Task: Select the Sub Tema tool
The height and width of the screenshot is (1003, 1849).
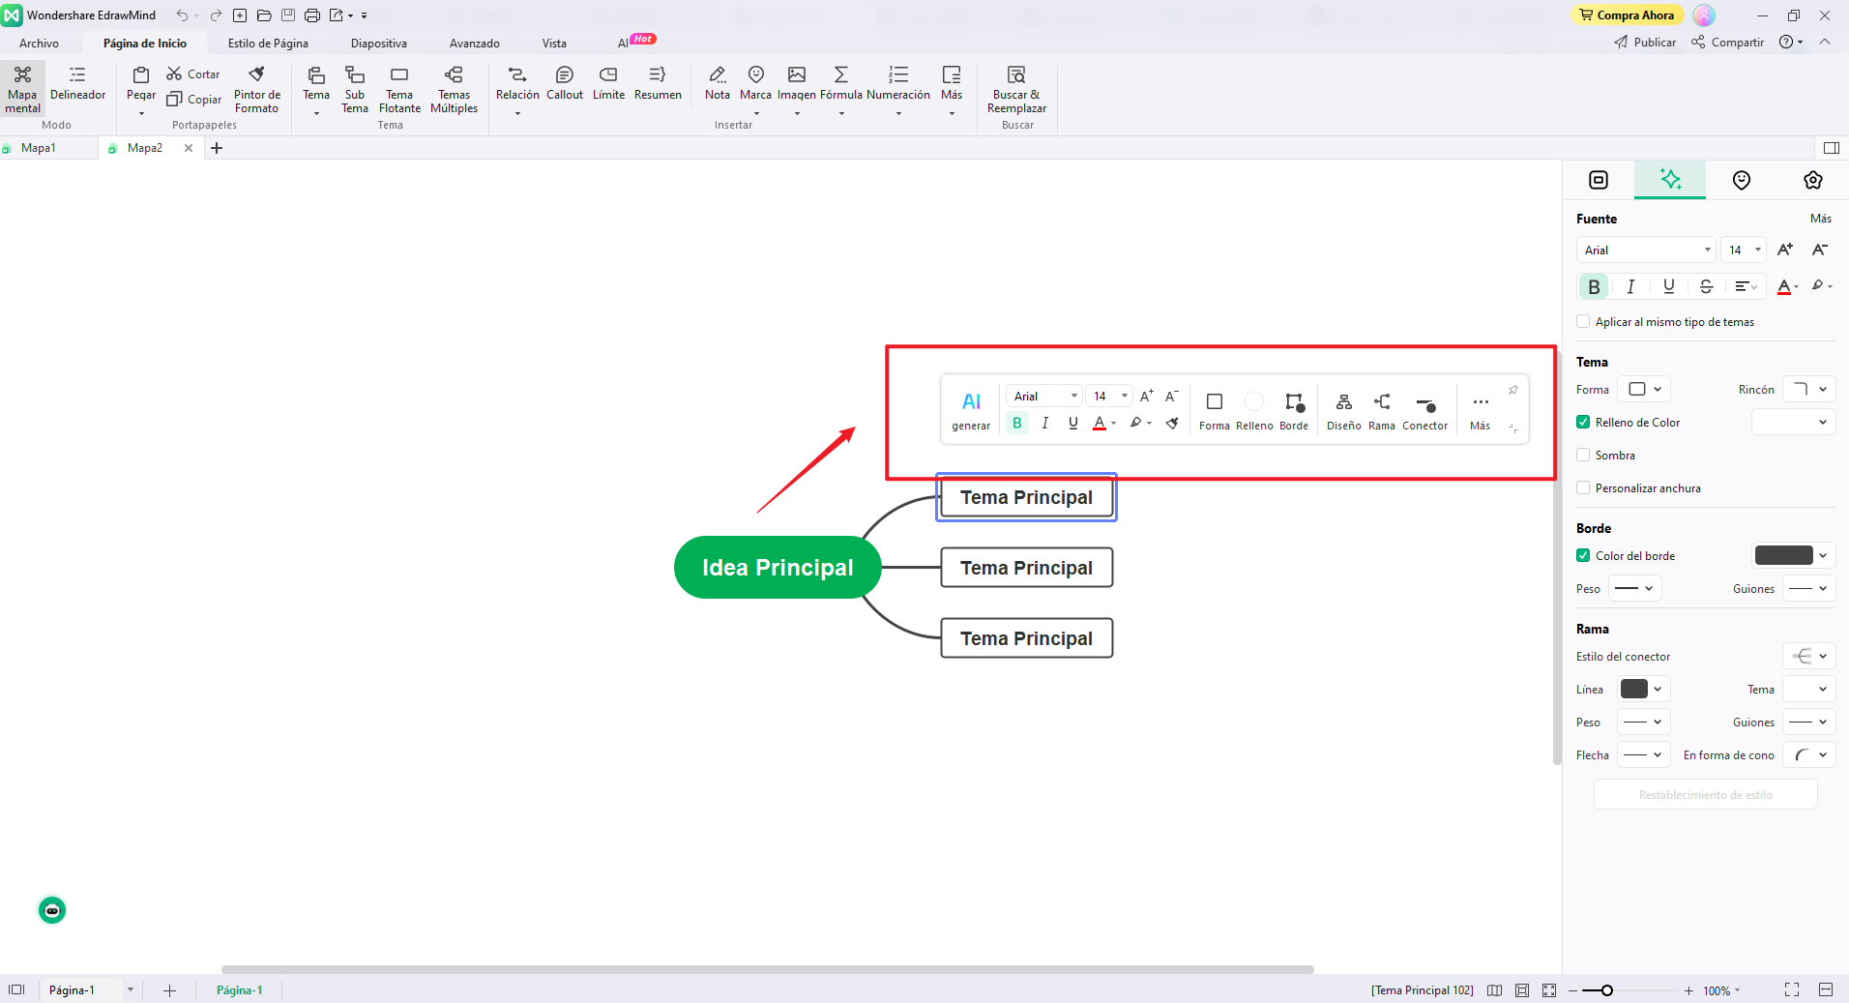Action: [354, 90]
